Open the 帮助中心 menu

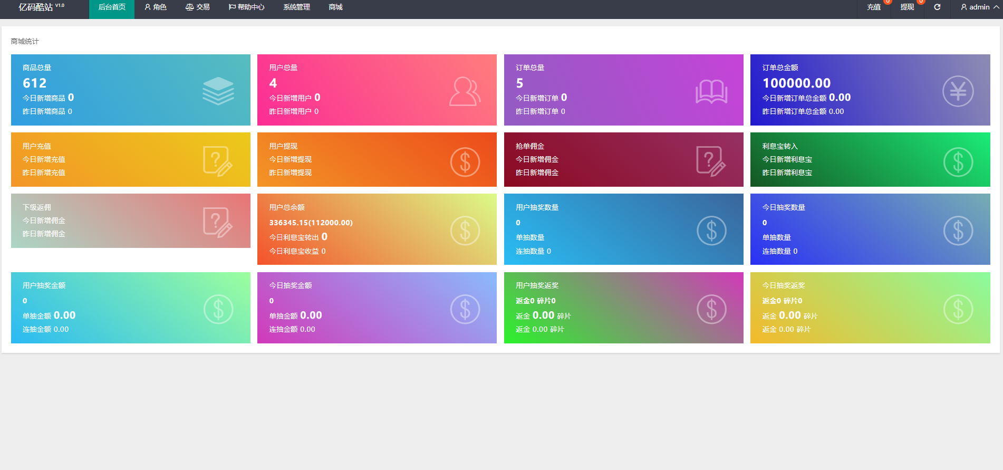tap(246, 7)
